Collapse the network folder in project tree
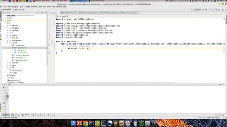This screenshot has height=127, width=227. coord(8,43)
